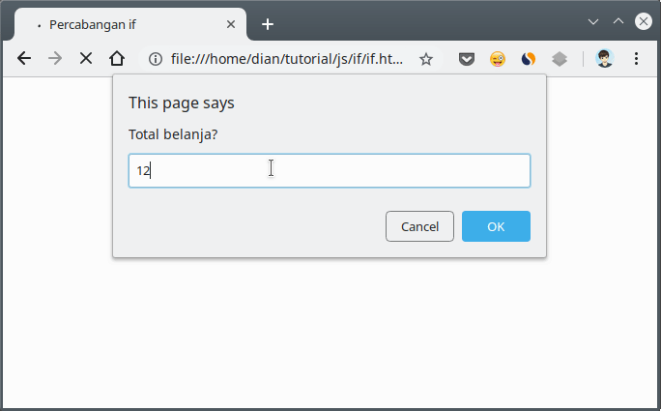Viewport: 661px width, 411px height.
Task: Click the "Total belanja?" text input field
Action: click(329, 170)
